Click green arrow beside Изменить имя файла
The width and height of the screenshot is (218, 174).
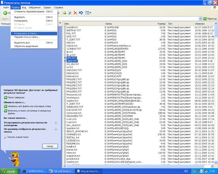(5, 106)
